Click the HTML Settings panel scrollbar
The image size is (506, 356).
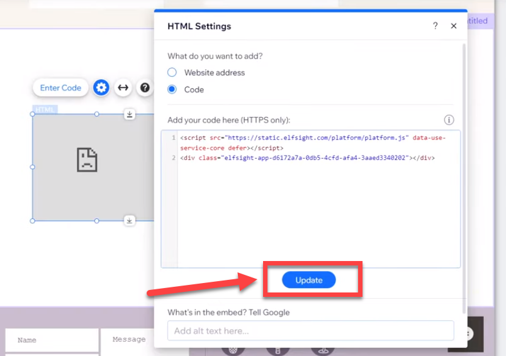(x=464, y=179)
